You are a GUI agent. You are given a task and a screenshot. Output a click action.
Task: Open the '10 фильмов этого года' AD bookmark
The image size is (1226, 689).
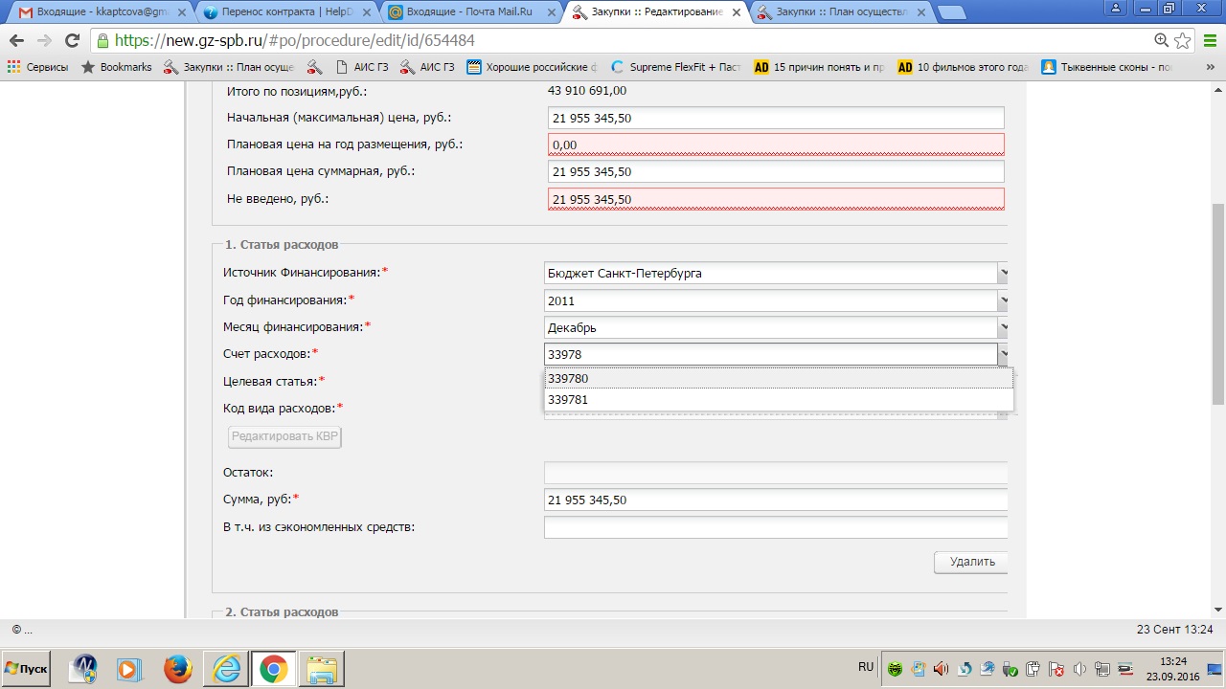click(x=964, y=67)
